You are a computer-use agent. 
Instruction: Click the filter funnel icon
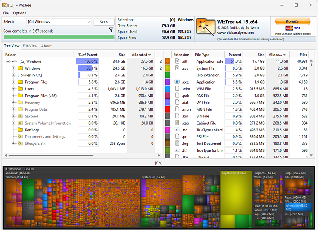pyautogui.click(x=111, y=30)
